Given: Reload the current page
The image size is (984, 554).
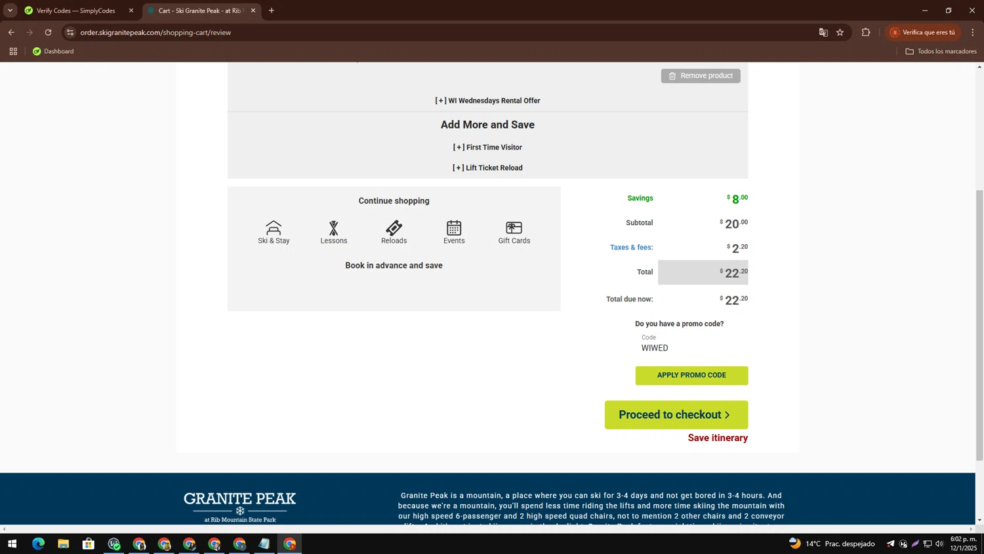Looking at the screenshot, I should click(48, 32).
